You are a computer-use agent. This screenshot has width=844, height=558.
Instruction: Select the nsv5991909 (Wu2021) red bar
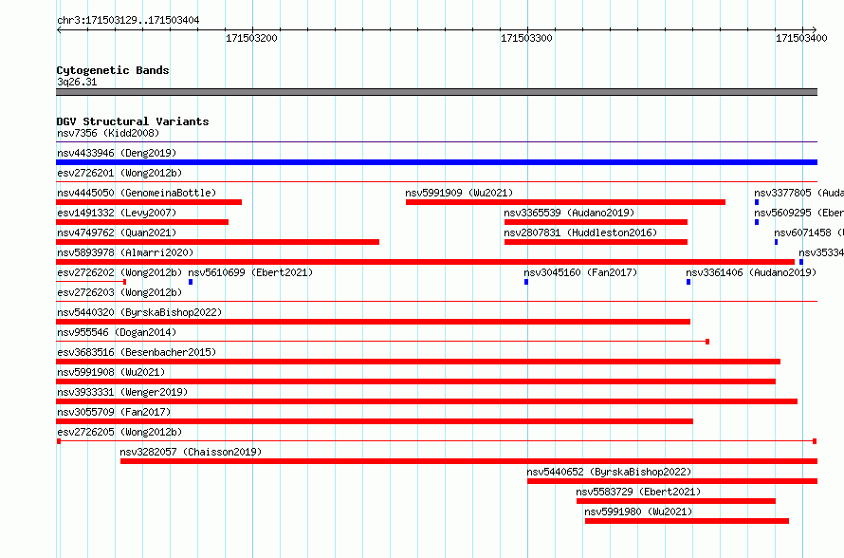pos(565,202)
